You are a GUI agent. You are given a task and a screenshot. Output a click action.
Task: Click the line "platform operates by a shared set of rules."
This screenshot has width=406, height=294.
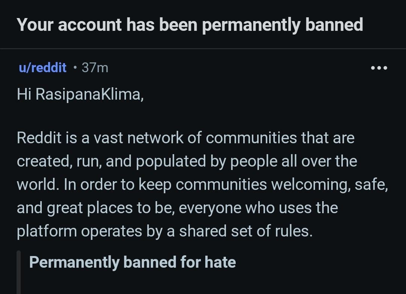pyautogui.click(x=164, y=231)
